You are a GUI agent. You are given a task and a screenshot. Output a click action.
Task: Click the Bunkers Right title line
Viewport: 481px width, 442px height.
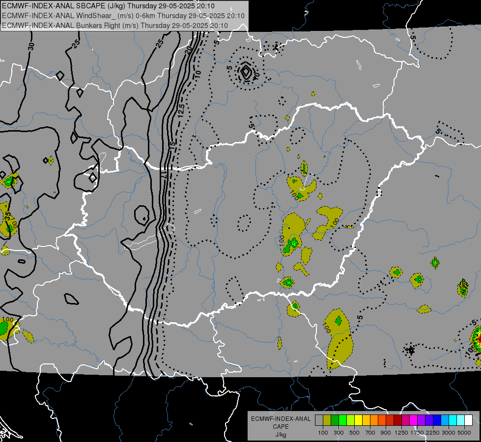(x=115, y=26)
